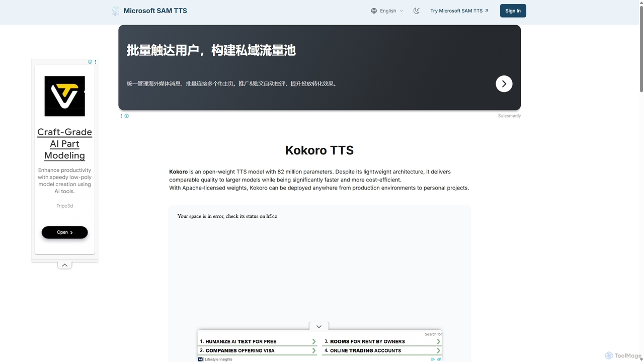This screenshot has height=362, width=644.
Task: Click the space error message text
Action: (x=227, y=216)
